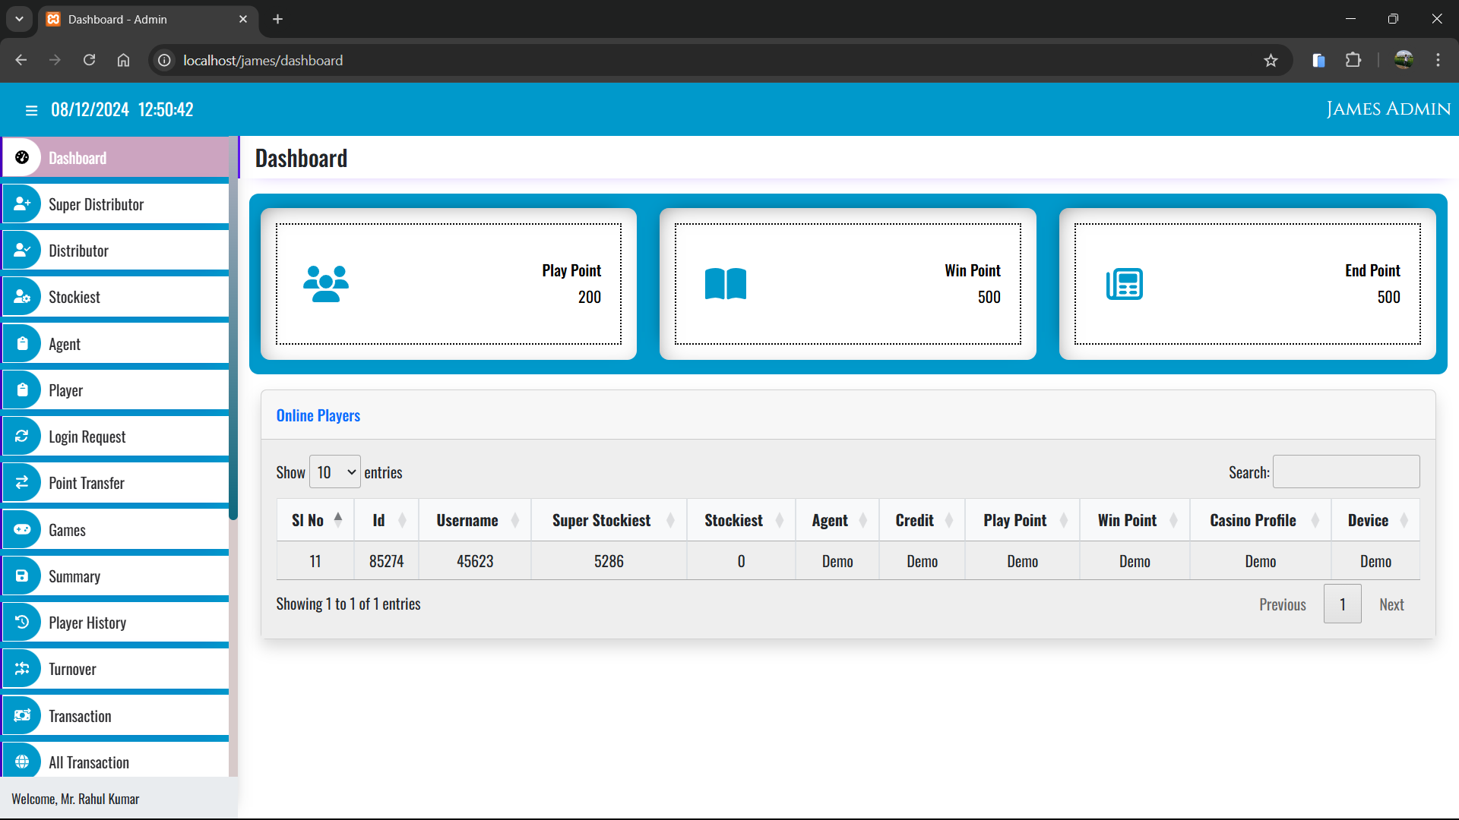Click the End Point newspaper icon
This screenshot has width=1459, height=820.
(x=1125, y=284)
